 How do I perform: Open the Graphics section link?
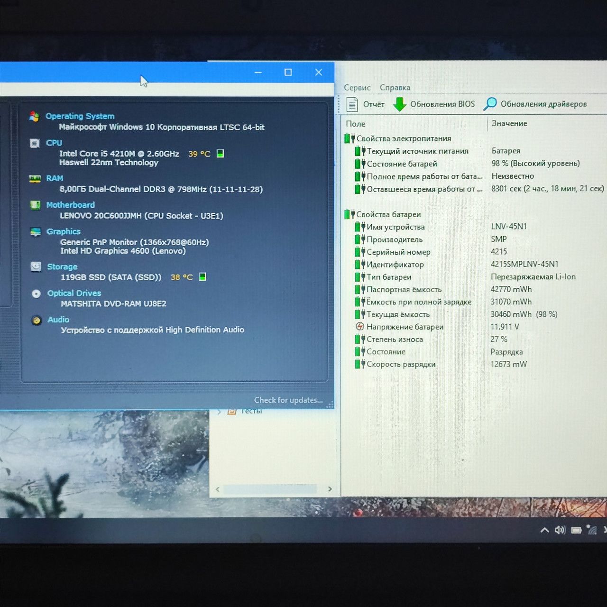pyautogui.click(x=64, y=231)
